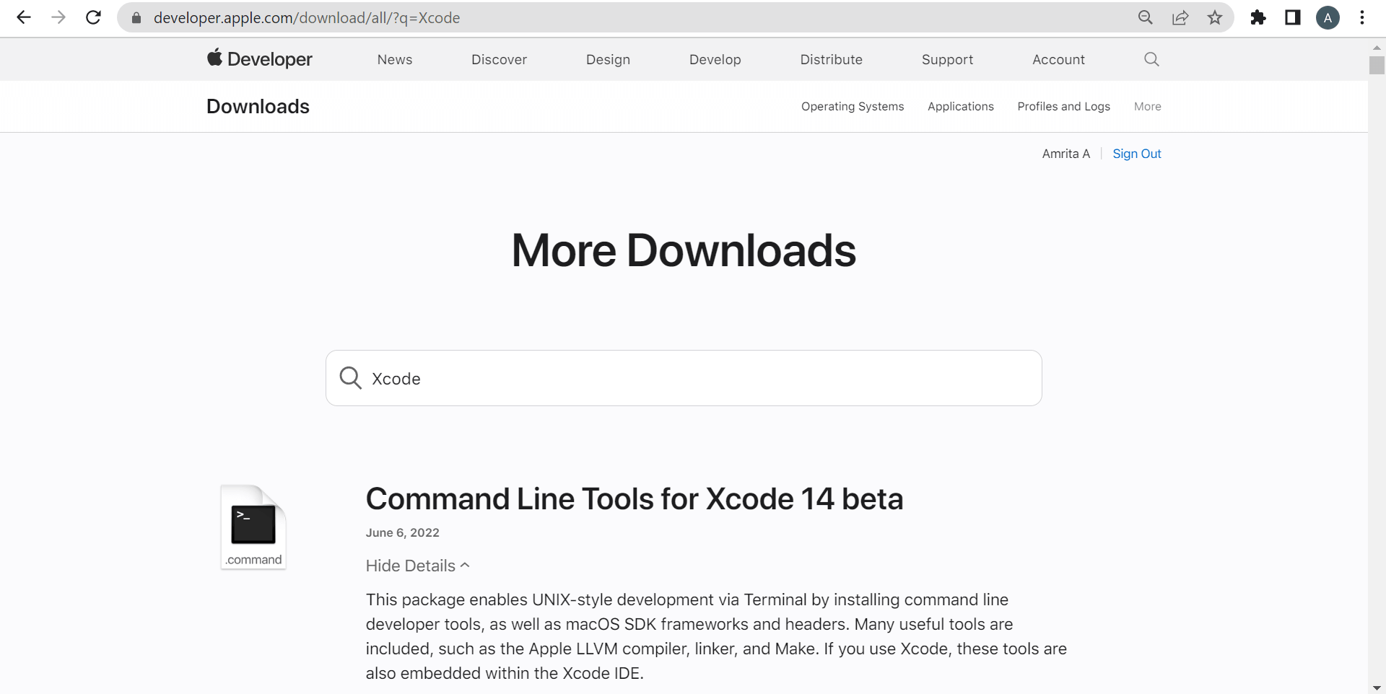1386x694 pixels.
Task: Click the browser back arrow
Action: tap(24, 18)
